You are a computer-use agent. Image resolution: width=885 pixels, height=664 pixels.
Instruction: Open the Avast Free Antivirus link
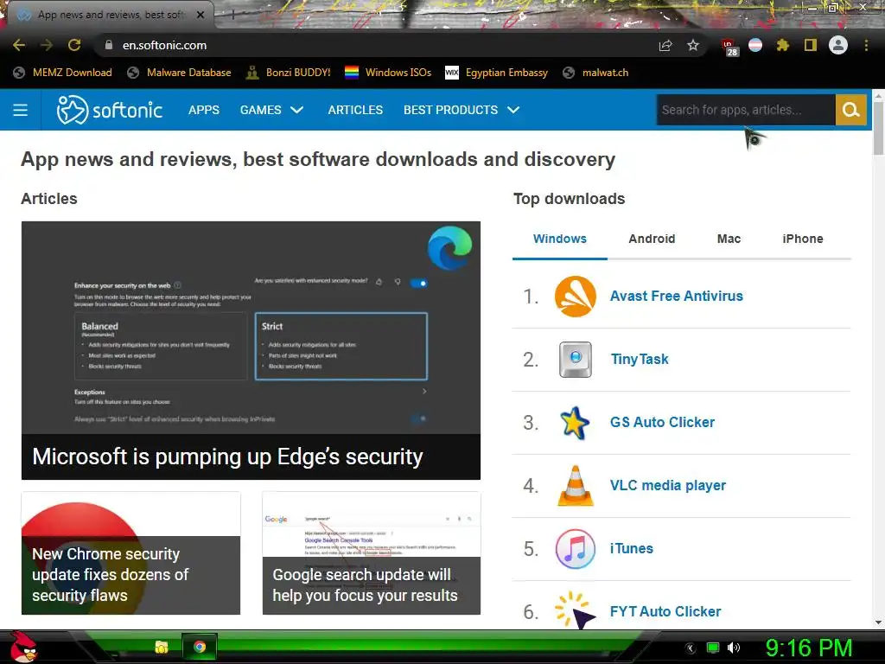coord(676,296)
